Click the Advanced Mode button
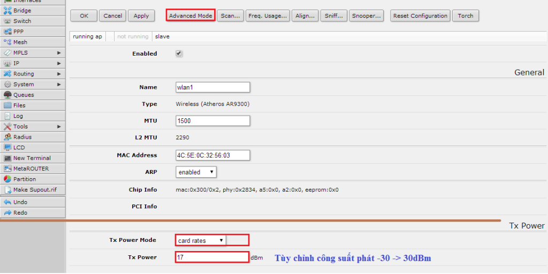The width and height of the screenshot is (548, 274). (191, 16)
